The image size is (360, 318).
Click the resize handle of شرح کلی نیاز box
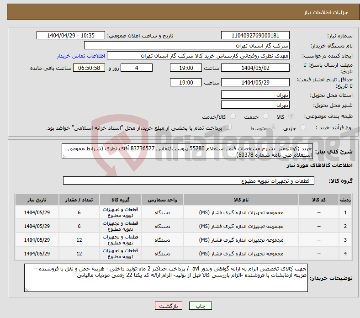point(64,157)
